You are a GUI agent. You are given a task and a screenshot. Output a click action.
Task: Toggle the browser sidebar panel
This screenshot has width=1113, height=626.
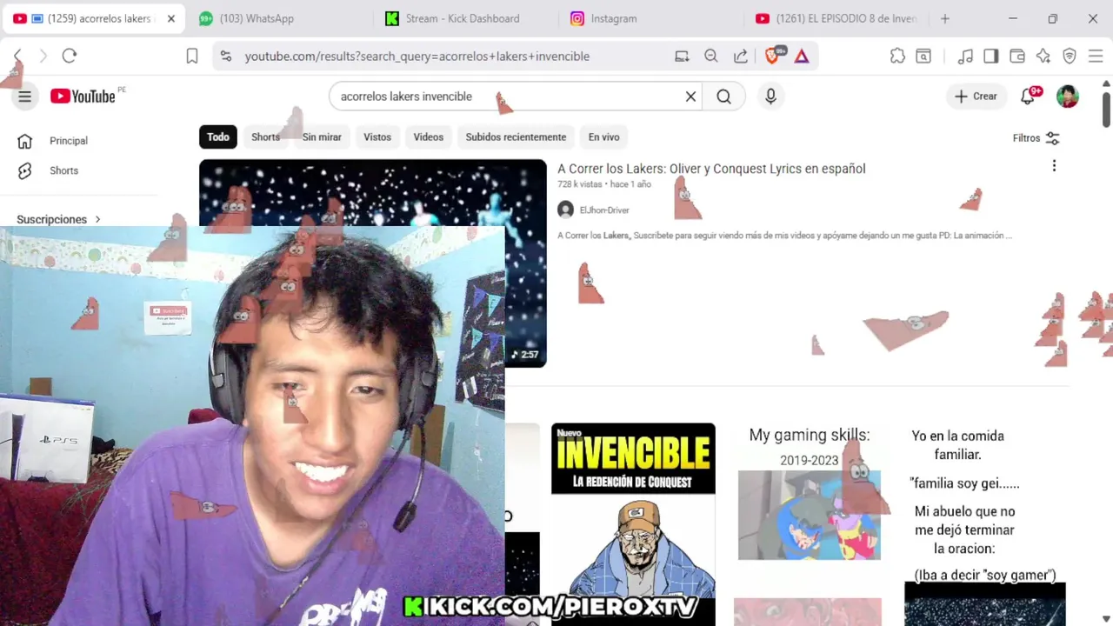(x=990, y=57)
